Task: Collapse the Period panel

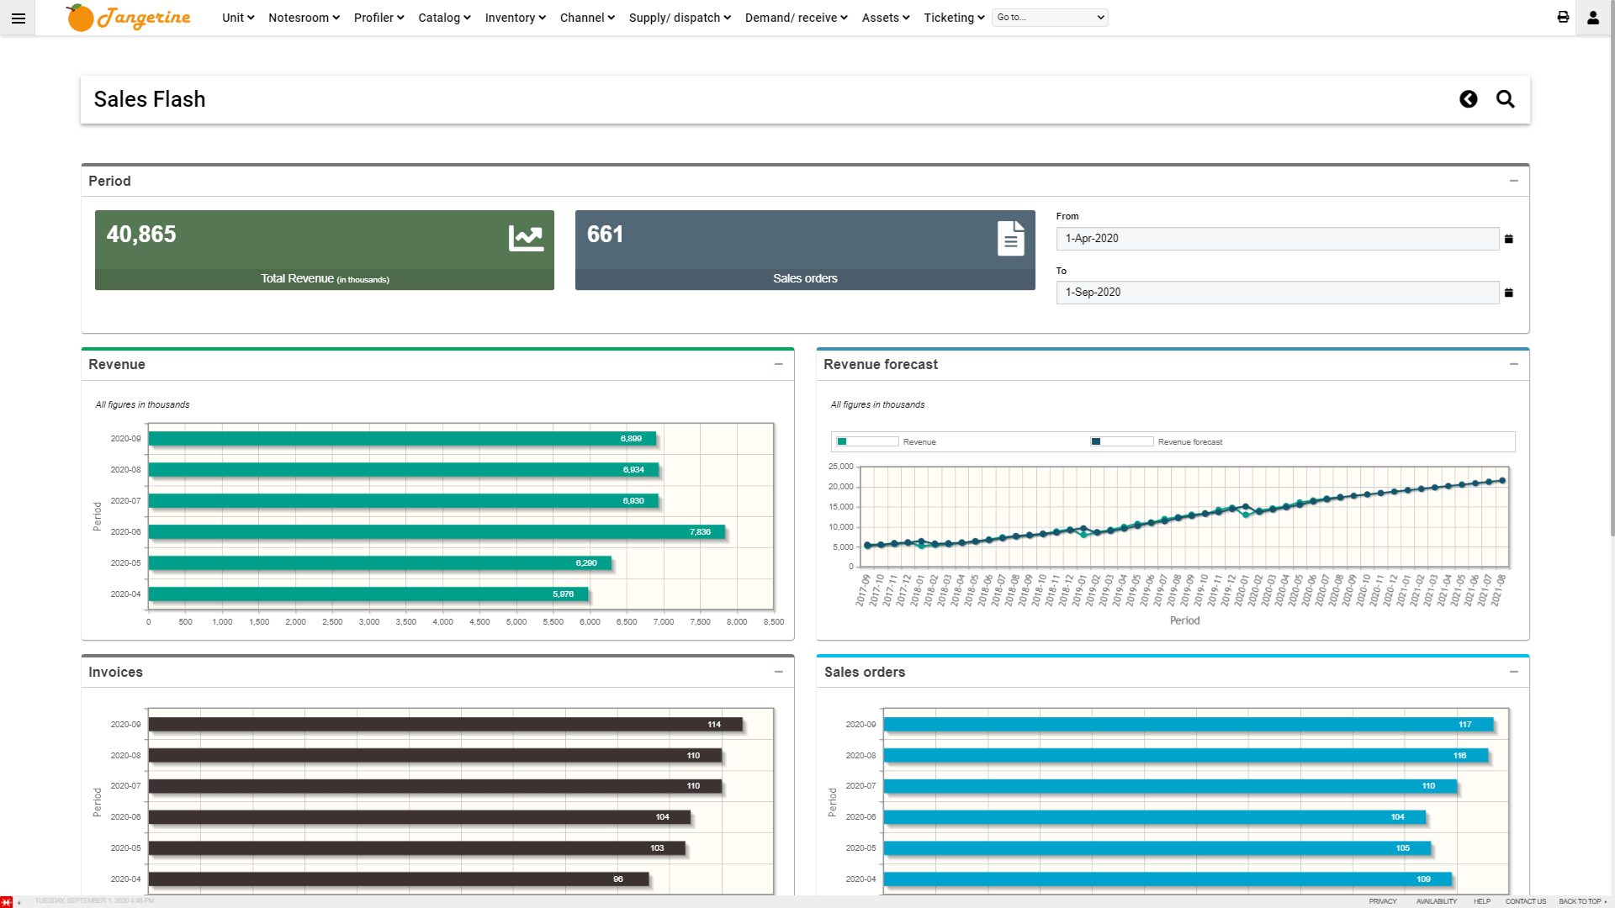Action: pyautogui.click(x=1514, y=181)
